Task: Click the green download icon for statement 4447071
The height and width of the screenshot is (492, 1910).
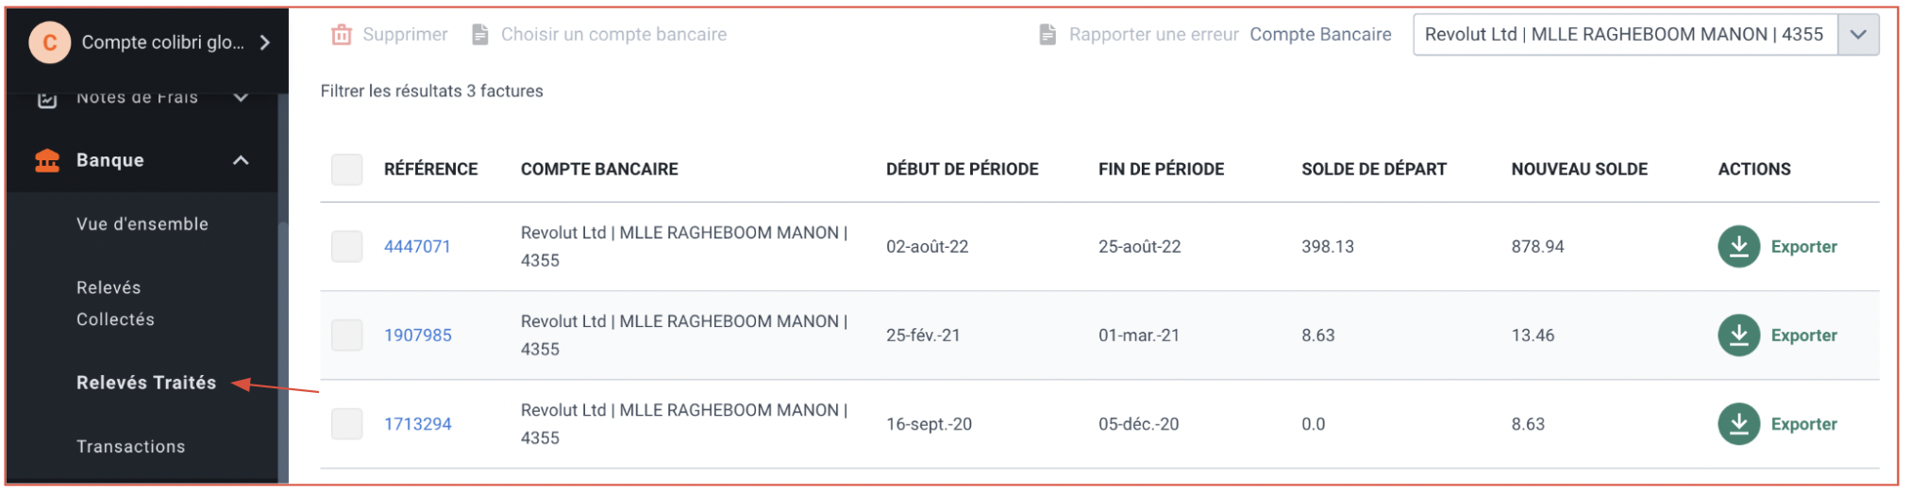Action: [1738, 247]
